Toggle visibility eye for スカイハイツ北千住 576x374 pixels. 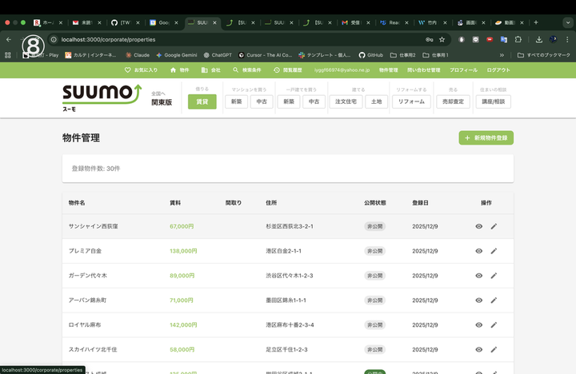(478, 350)
